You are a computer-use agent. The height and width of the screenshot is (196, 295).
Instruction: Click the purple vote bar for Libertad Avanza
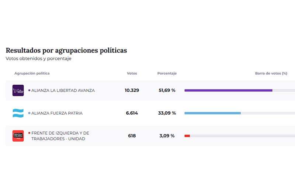228,90
